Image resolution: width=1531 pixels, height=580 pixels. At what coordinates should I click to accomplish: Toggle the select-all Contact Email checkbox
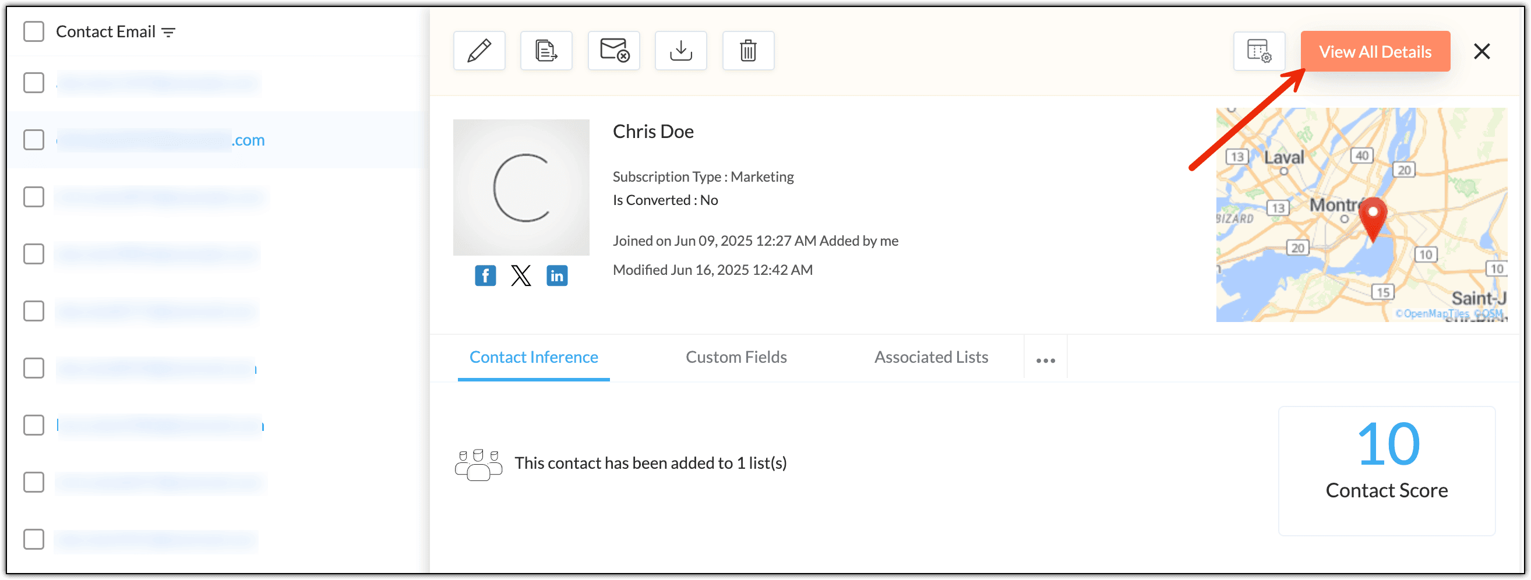click(x=34, y=31)
